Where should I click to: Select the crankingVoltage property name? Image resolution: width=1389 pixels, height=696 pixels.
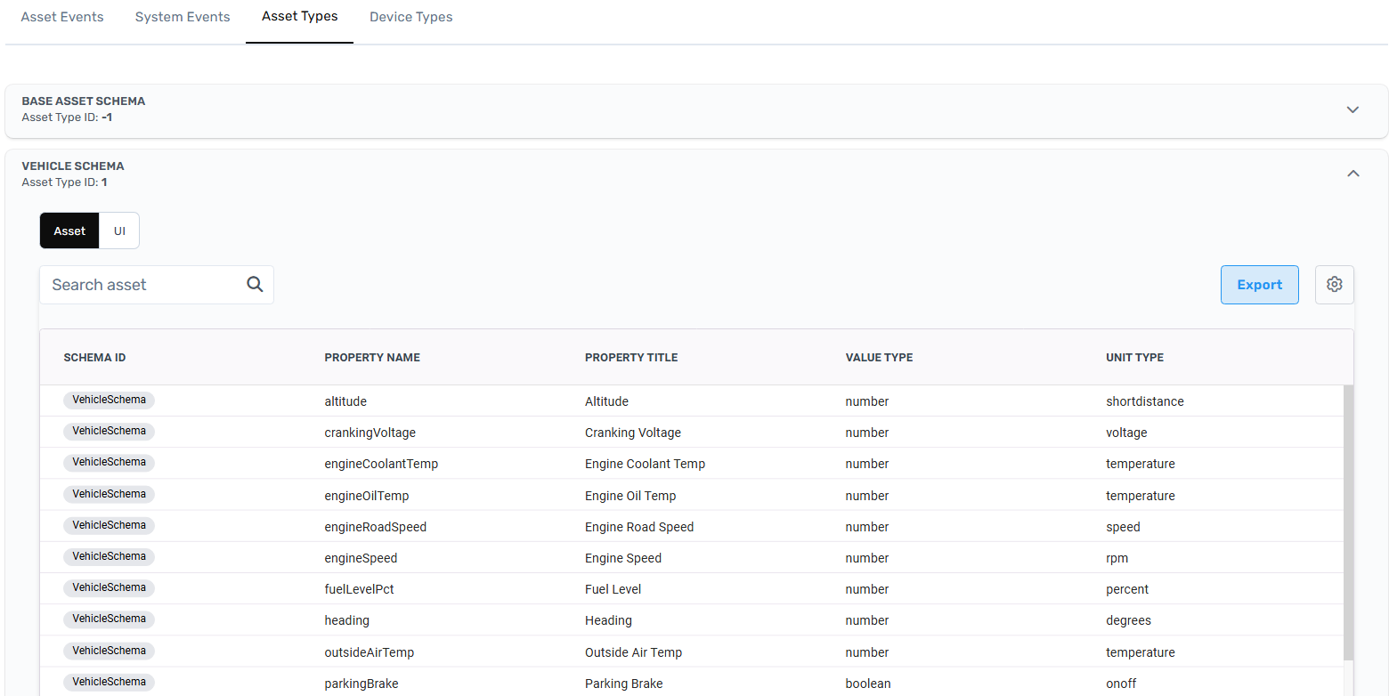370,433
